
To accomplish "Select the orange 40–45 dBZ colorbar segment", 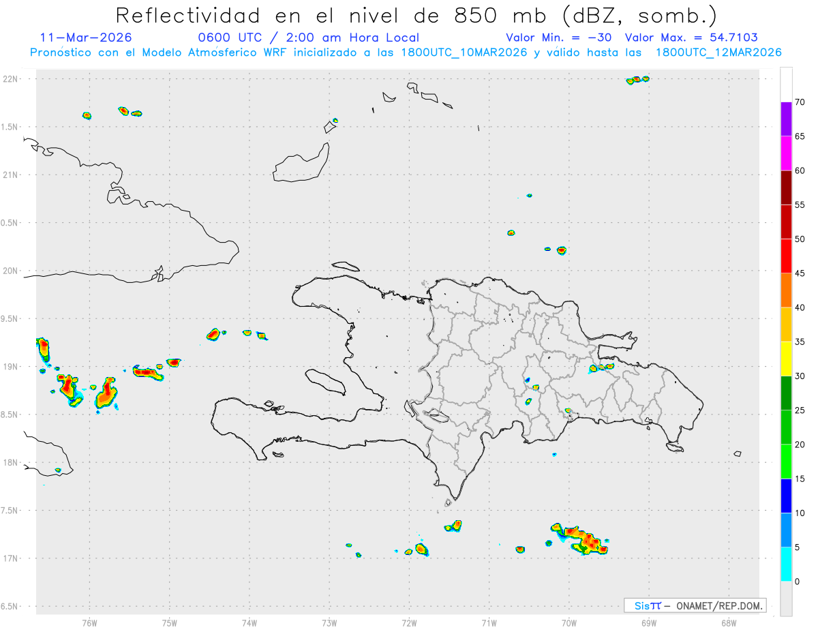I will click(786, 290).
